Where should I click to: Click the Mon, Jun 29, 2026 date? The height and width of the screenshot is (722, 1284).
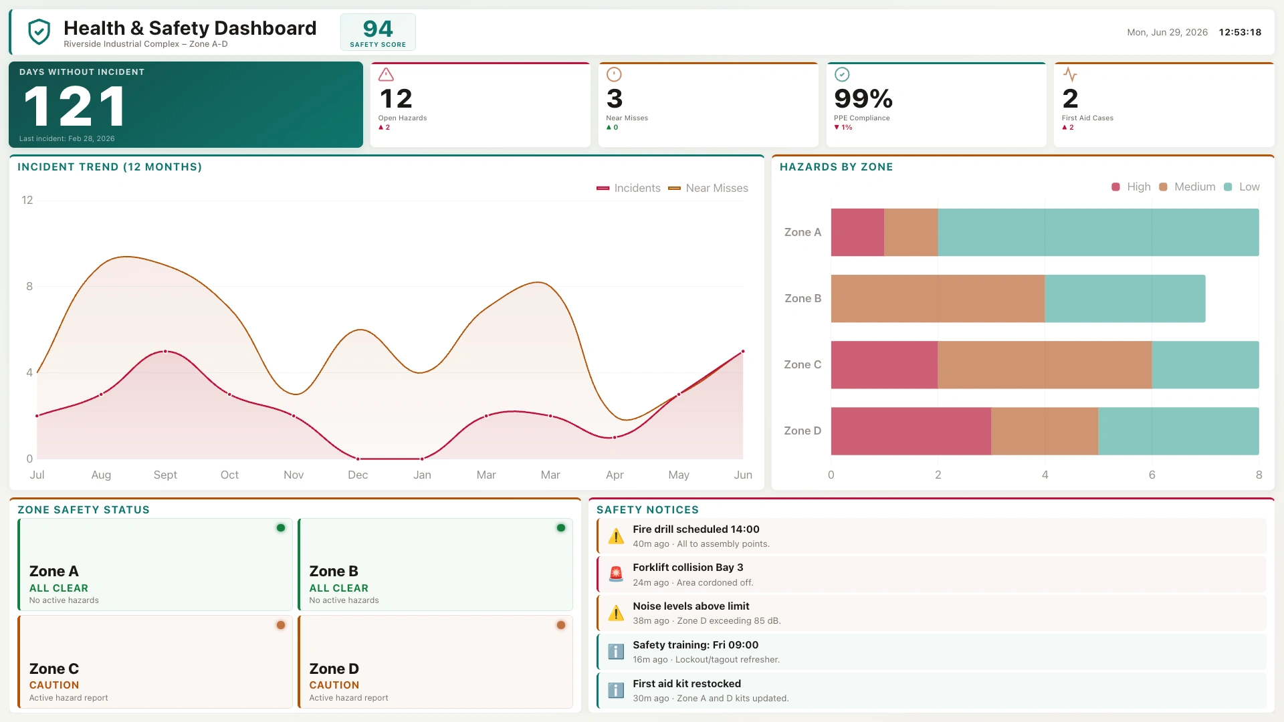[1168, 32]
